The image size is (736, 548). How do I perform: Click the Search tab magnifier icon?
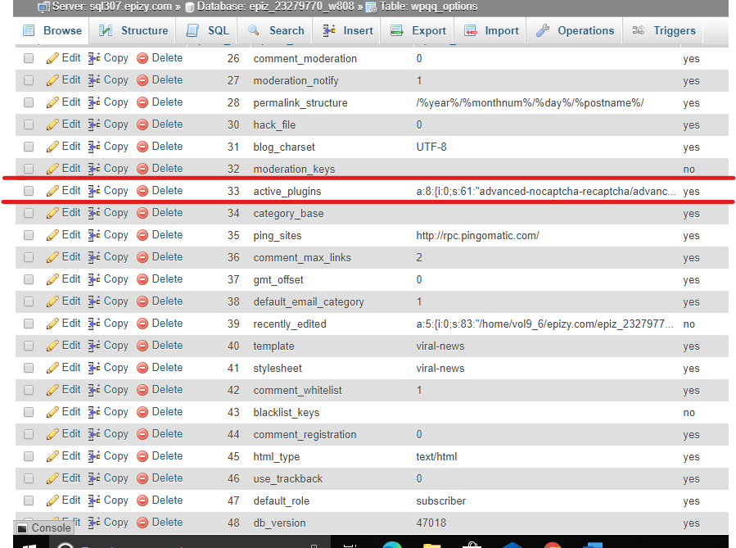pyautogui.click(x=254, y=30)
